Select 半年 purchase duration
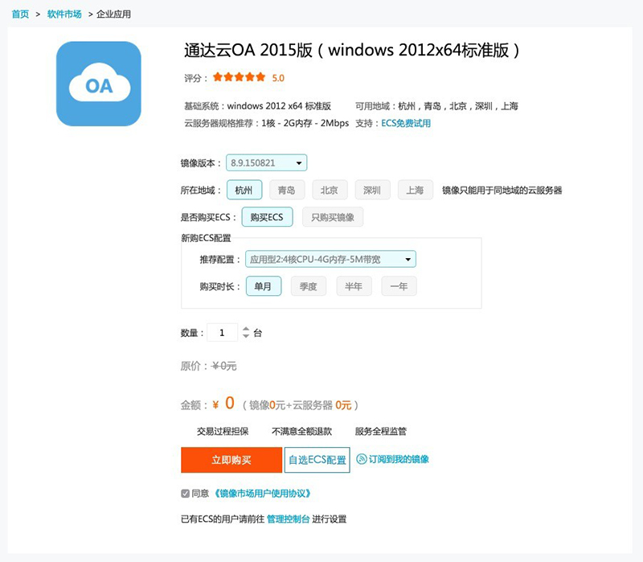The width and height of the screenshot is (643, 562). pos(354,286)
